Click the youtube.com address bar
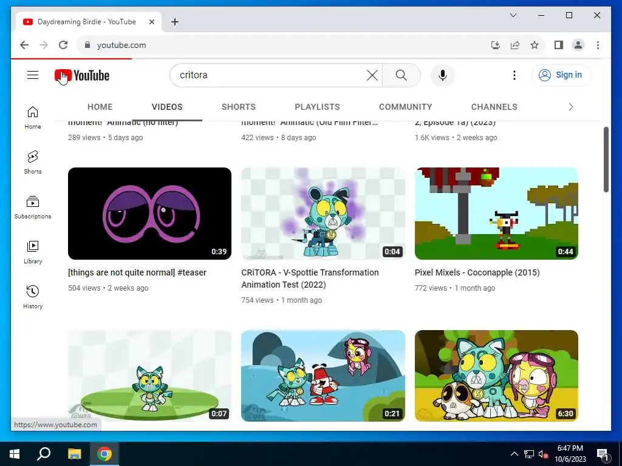 pos(285,45)
